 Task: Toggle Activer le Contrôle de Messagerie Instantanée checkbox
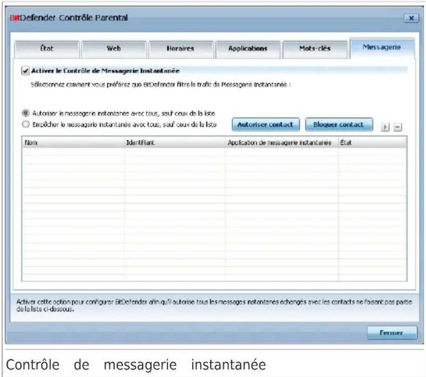(25, 71)
